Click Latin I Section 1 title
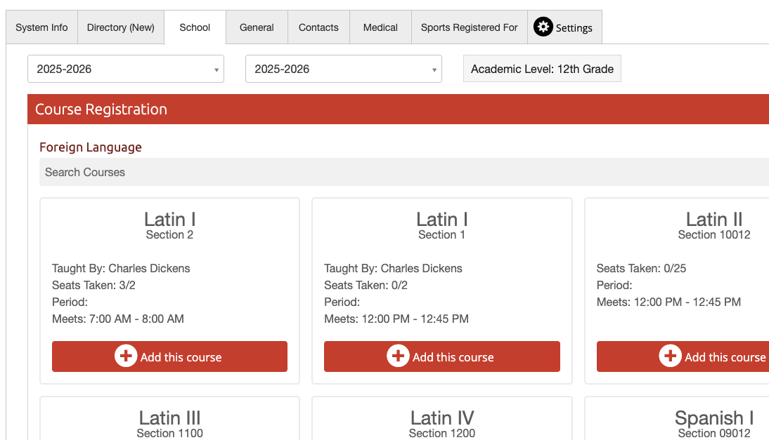Viewport: 769px width, 440px height. [x=442, y=219]
